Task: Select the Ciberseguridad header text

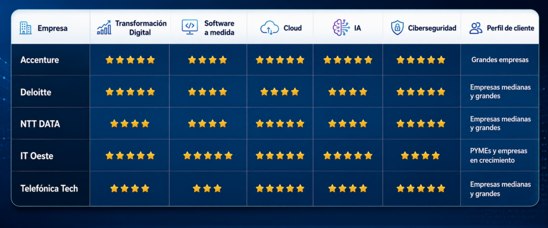Action: point(432,28)
